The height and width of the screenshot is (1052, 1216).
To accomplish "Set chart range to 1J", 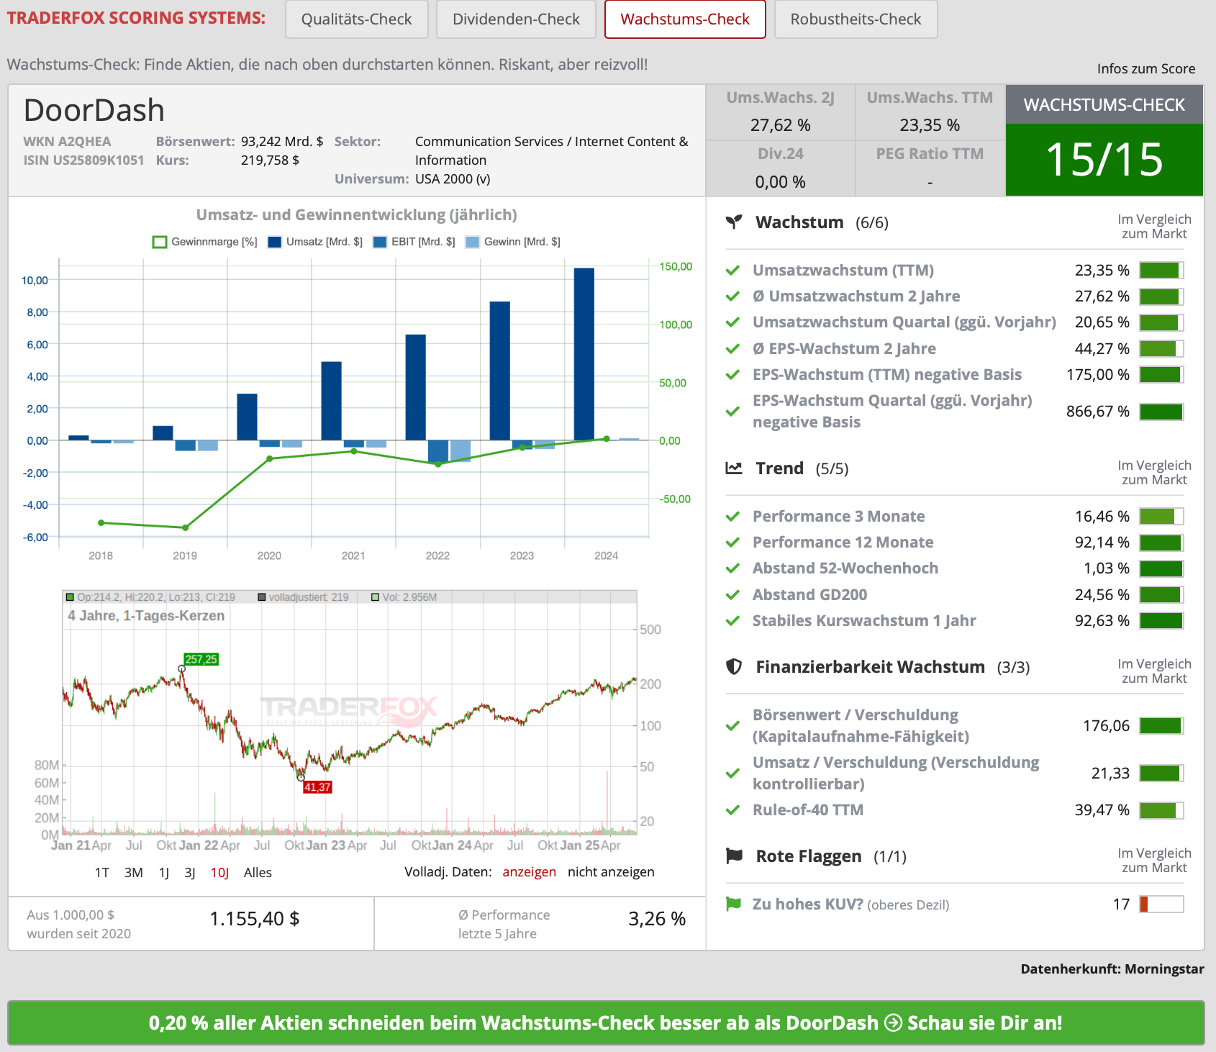I will click(164, 872).
